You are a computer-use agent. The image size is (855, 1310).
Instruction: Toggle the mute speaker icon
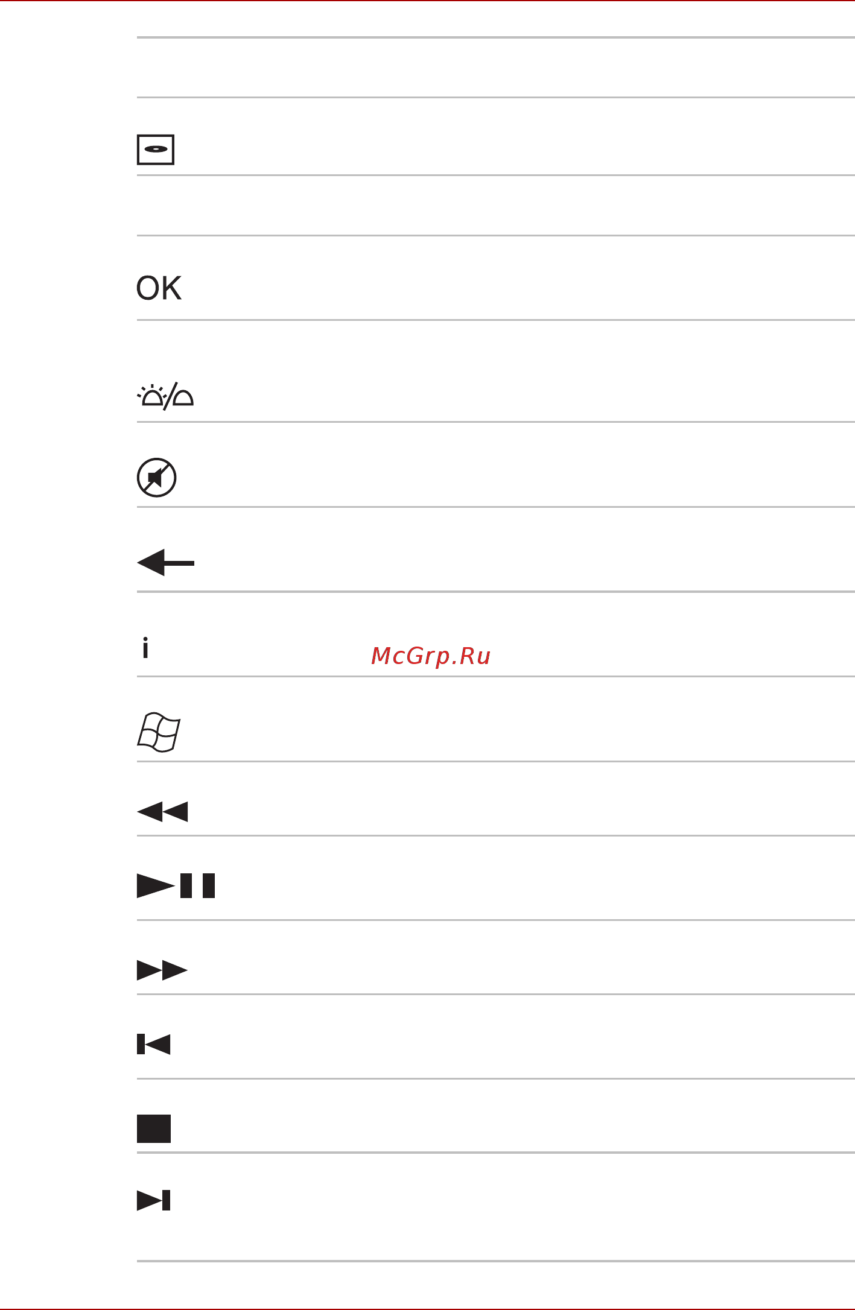pos(156,478)
